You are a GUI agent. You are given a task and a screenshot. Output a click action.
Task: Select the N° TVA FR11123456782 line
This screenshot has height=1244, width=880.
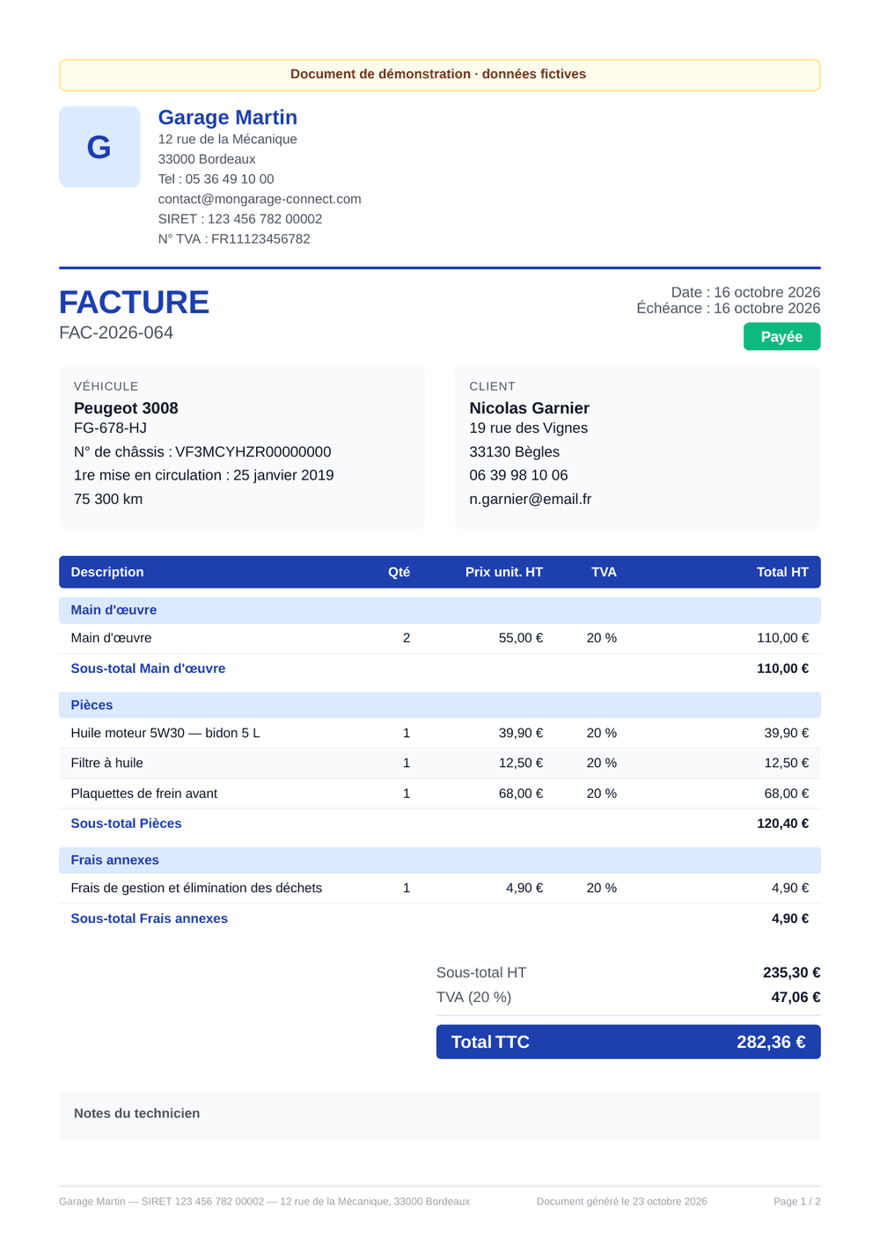tap(234, 239)
